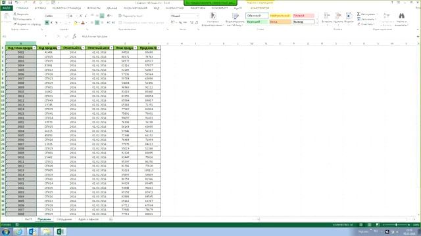
Task: Increase decimal places
Action: coord(191,23)
